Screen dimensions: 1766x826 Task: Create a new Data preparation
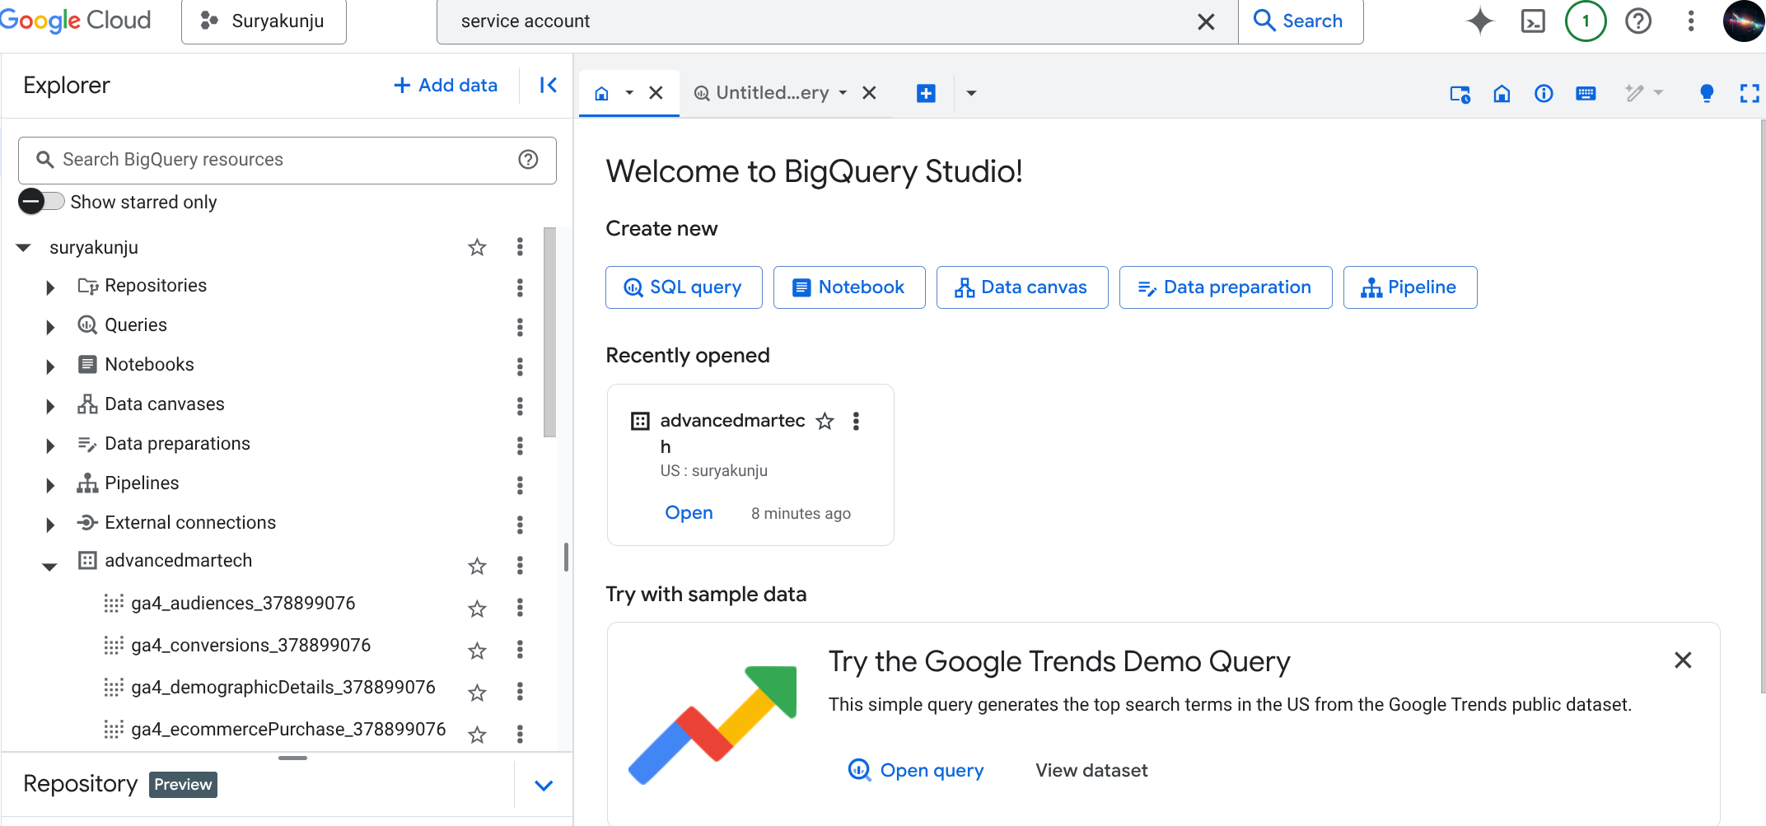point(1226,287)
